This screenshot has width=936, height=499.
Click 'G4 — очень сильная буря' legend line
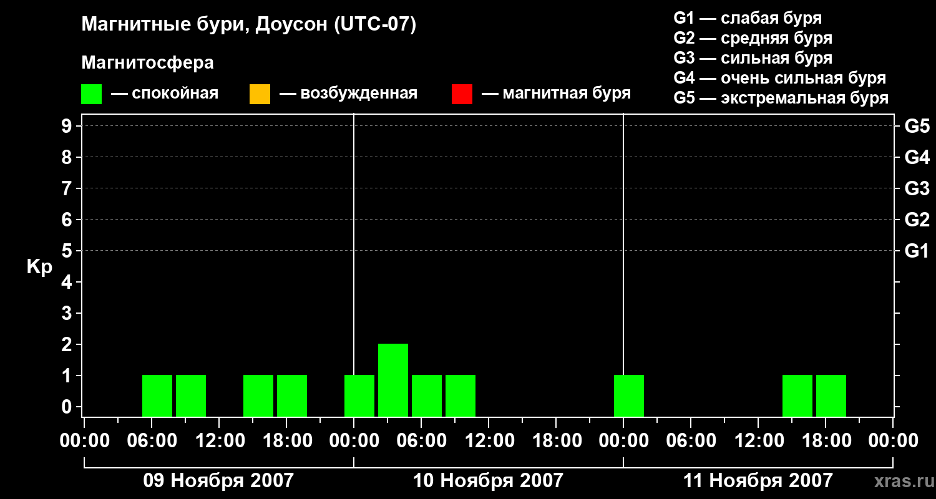779,78
